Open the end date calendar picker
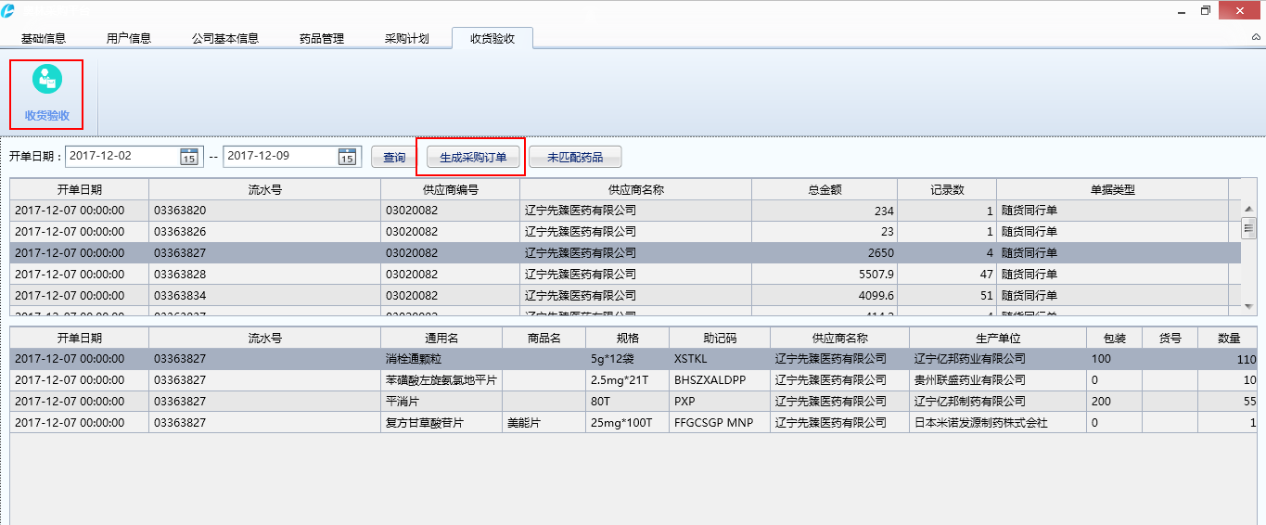The width and height of the screenshot is (1266, 525). pos(347,157)
